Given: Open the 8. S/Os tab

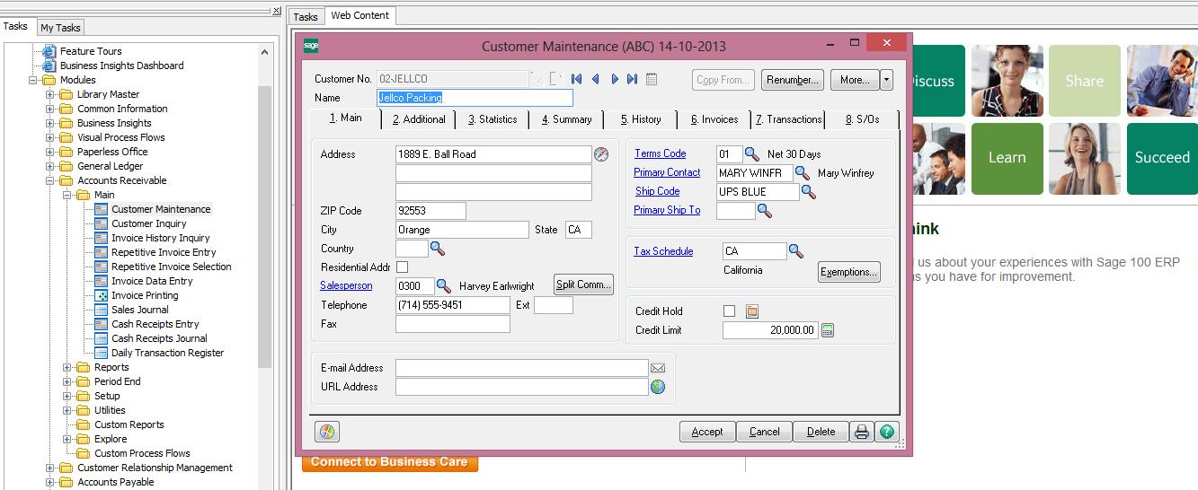Looking at the screenshot, I should point(861,119).
